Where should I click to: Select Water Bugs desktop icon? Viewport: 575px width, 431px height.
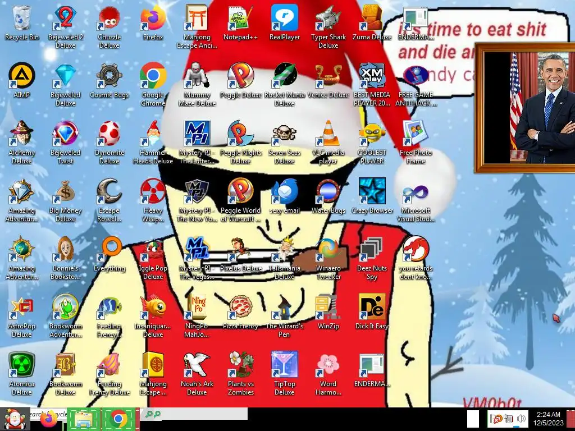[x=328, y=196]
